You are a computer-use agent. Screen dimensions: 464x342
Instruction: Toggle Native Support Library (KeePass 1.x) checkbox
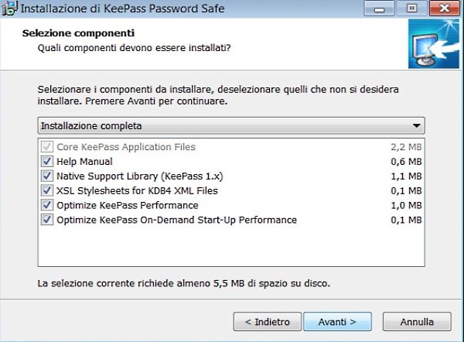pyautogui.click(x=47, y=176)
